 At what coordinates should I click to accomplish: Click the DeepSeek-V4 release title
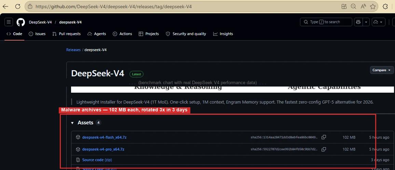[x=98, y=74]
